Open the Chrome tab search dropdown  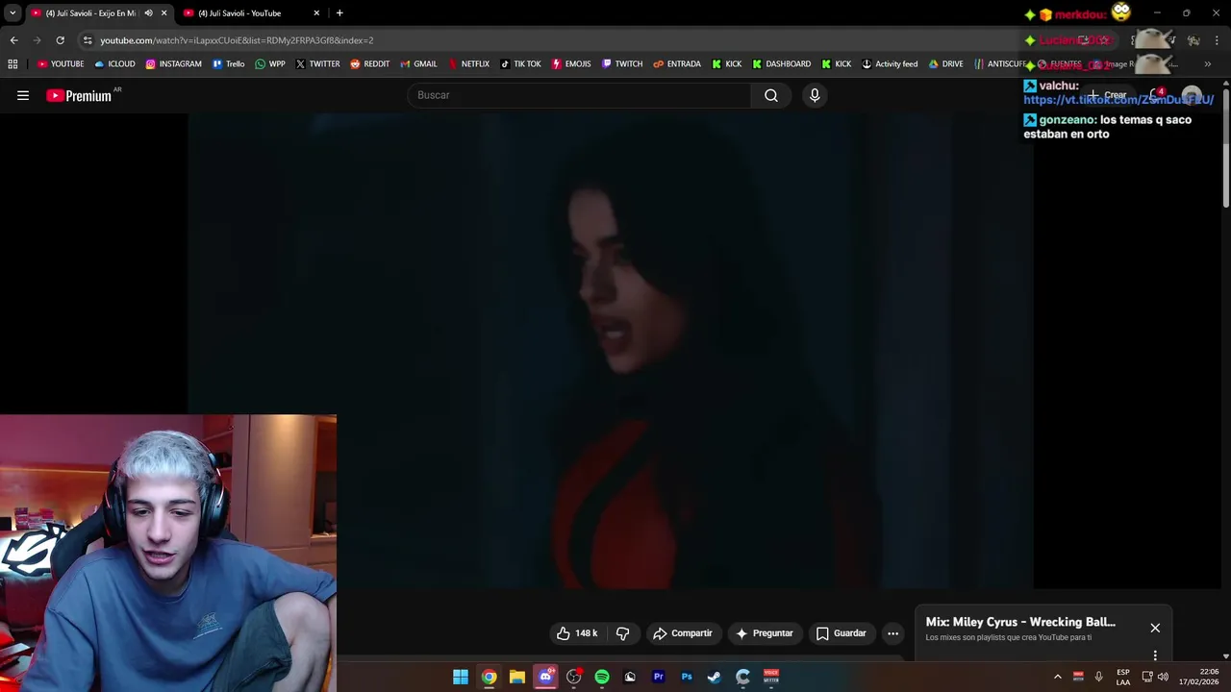13,13
